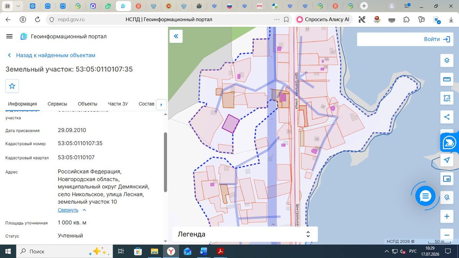This screenshot has height=258, width=459.
Task: Click cadastral quarter value 53:05:0110107
Action: pos(76,157)
